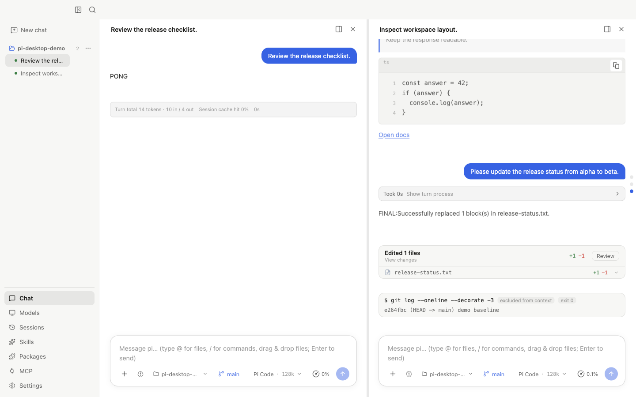Toggle the thinking brain icon in left composer

(x=140, y=374)
